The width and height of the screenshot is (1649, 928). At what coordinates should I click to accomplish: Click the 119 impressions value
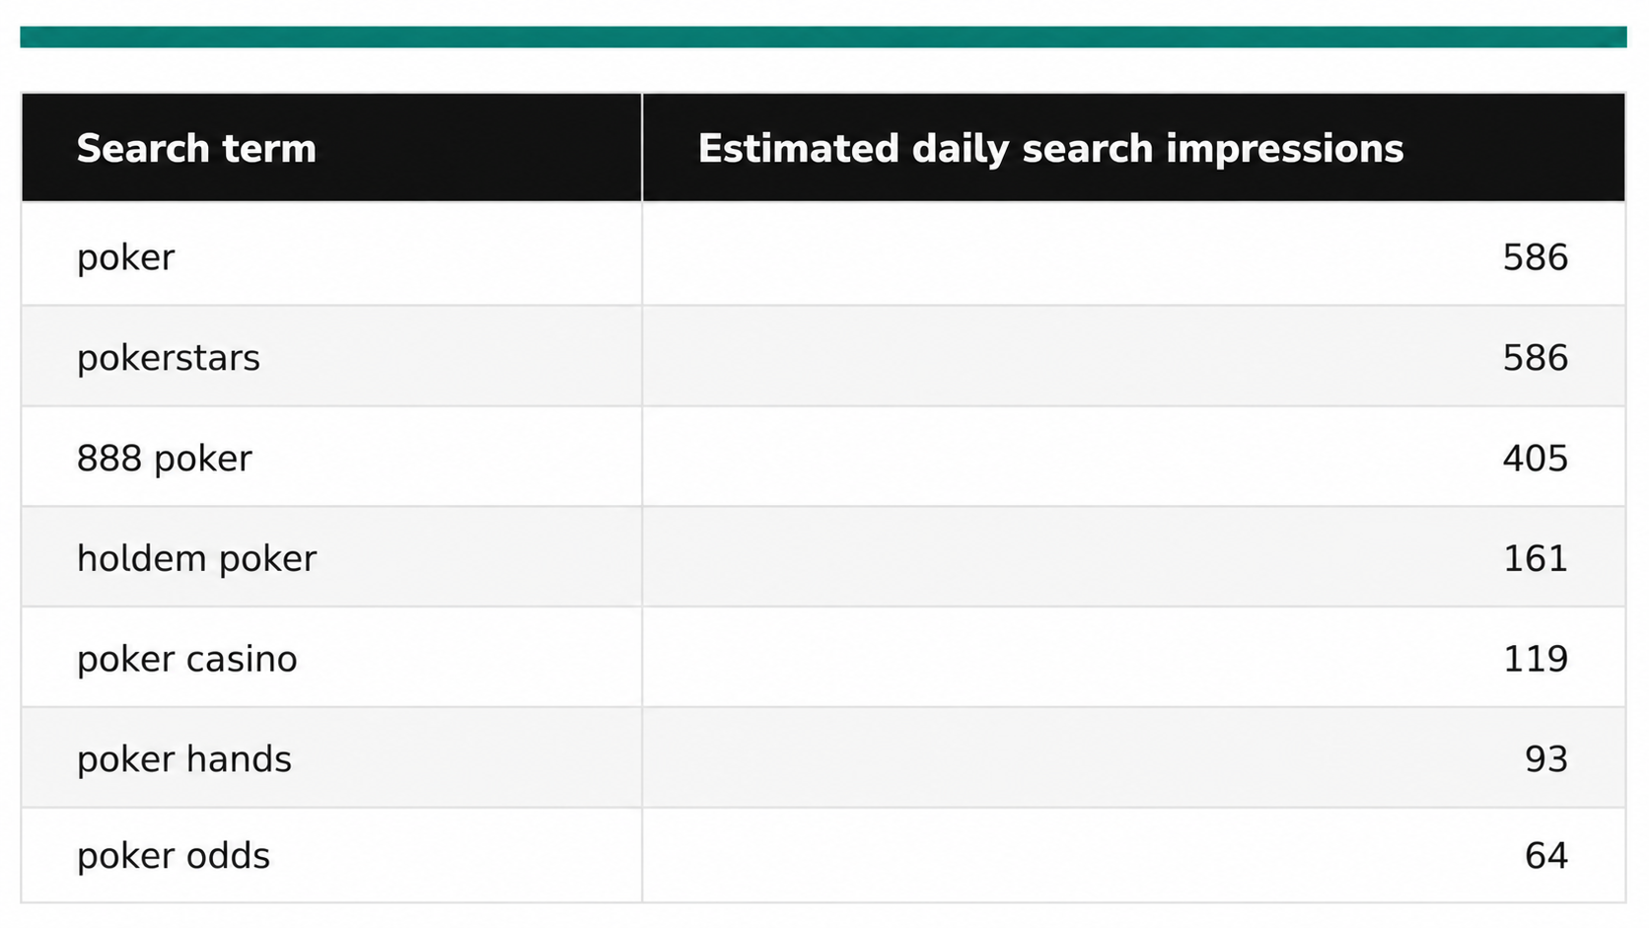click(x=1535, y=659)
